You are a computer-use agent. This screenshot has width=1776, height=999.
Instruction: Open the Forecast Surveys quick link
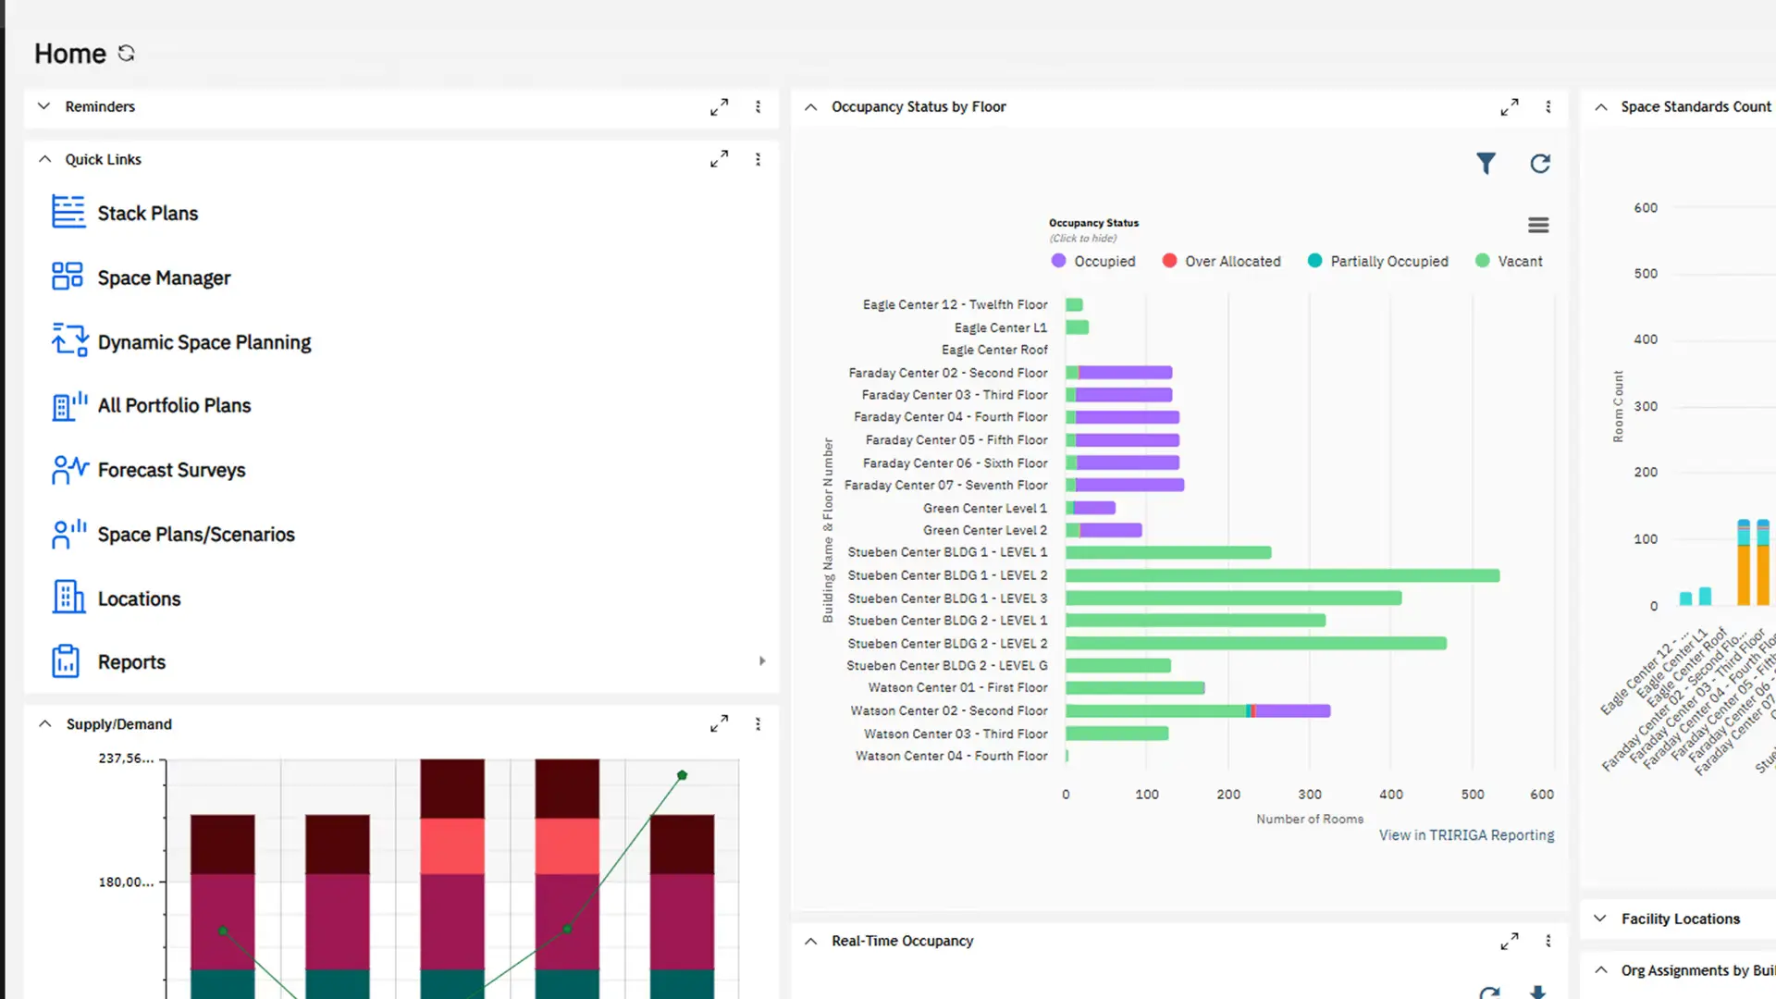171,470
